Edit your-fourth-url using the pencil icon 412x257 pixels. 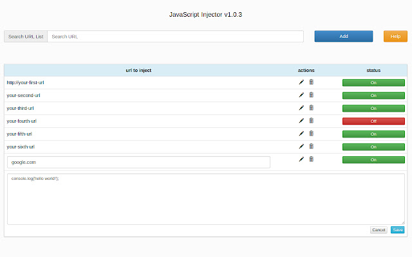(x=301, y=121)
